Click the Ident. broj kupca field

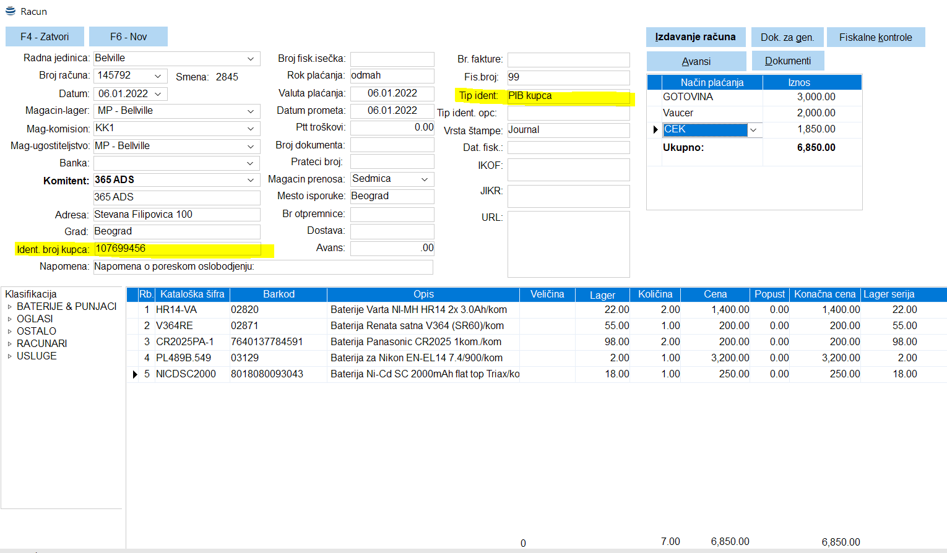(x=176, y=249)
